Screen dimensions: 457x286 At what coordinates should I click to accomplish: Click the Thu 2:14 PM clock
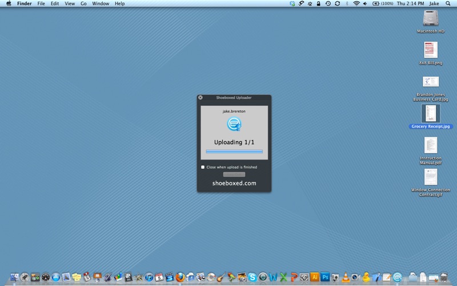tap(410, 3)
